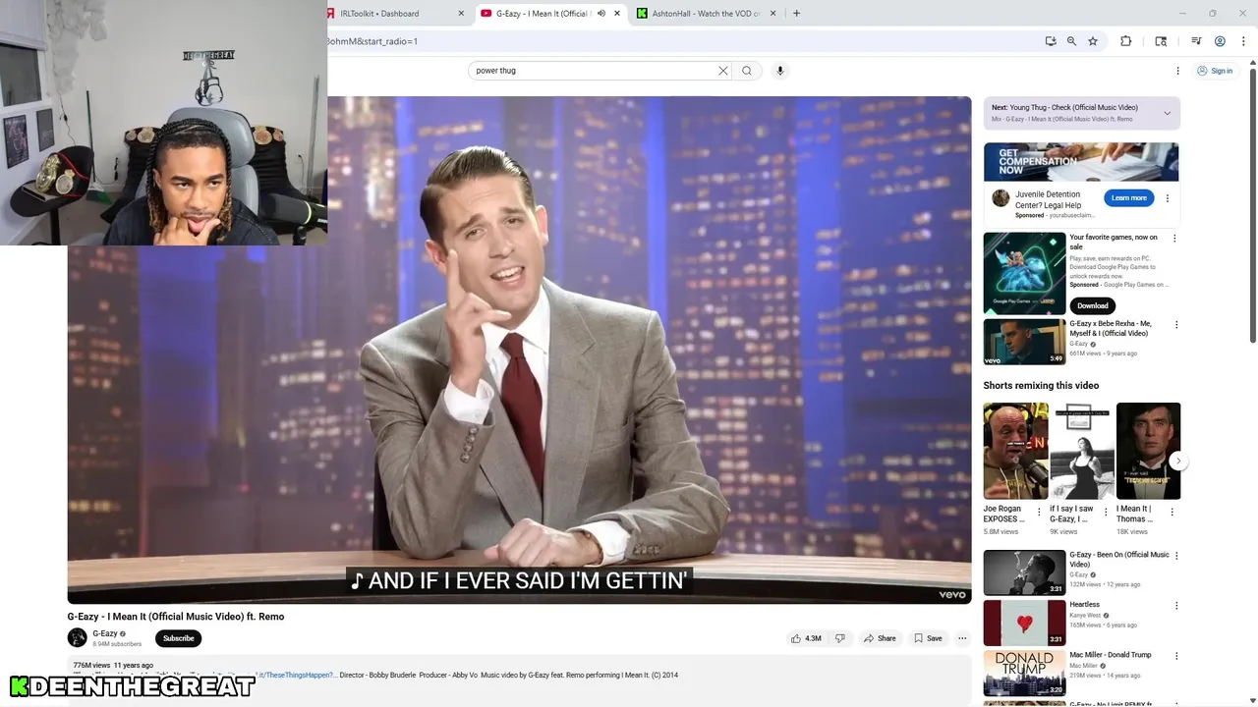Bookmark this page with the star
Viewport: 1258px width, 707px height.
pyautogui.click(x=1093, y=41)
